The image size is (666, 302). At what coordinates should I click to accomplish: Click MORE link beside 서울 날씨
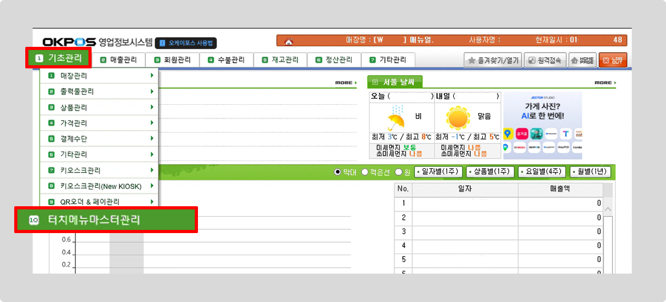click(x=604, y=83)
